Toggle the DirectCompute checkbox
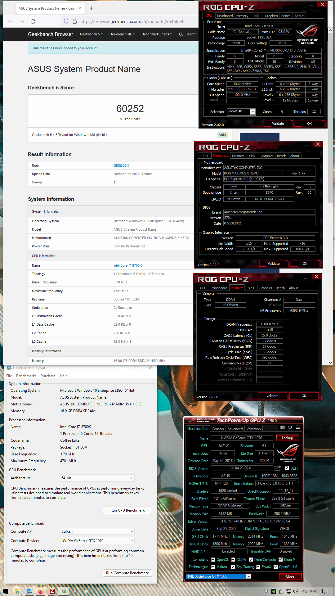335x596 pixels. point(251,560)
